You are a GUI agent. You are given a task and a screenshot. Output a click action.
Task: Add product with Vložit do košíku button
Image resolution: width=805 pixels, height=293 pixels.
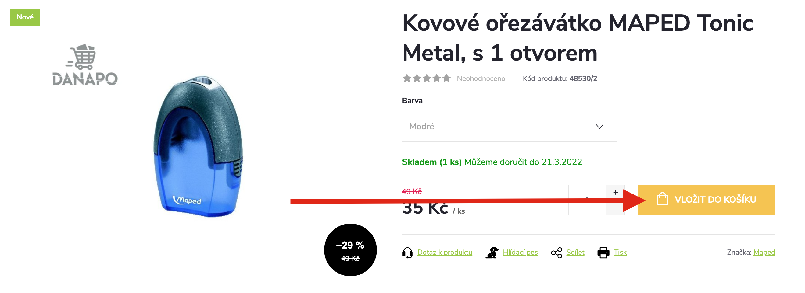tap(706, 200)
